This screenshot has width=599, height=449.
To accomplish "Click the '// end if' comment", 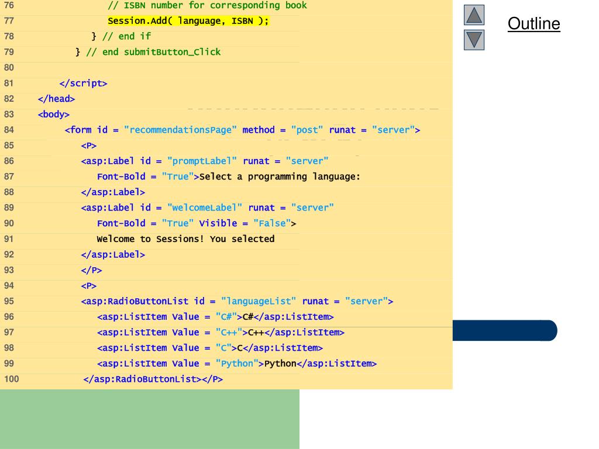I will pos(126,36).
